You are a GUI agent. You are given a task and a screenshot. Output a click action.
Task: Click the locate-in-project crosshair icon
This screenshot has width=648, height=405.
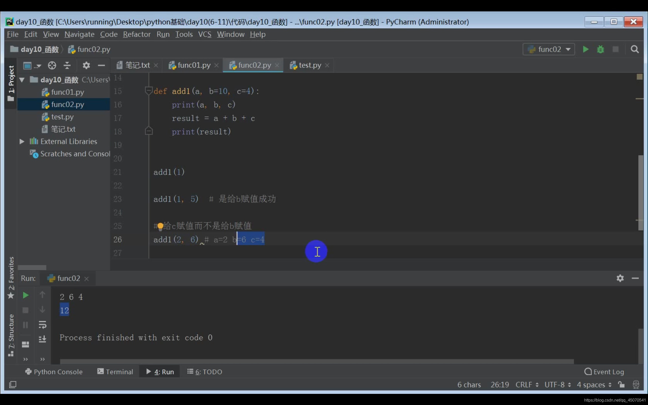[x=52, y=65]
